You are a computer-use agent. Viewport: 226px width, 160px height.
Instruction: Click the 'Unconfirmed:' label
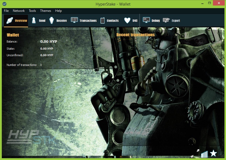pos(15,55)
